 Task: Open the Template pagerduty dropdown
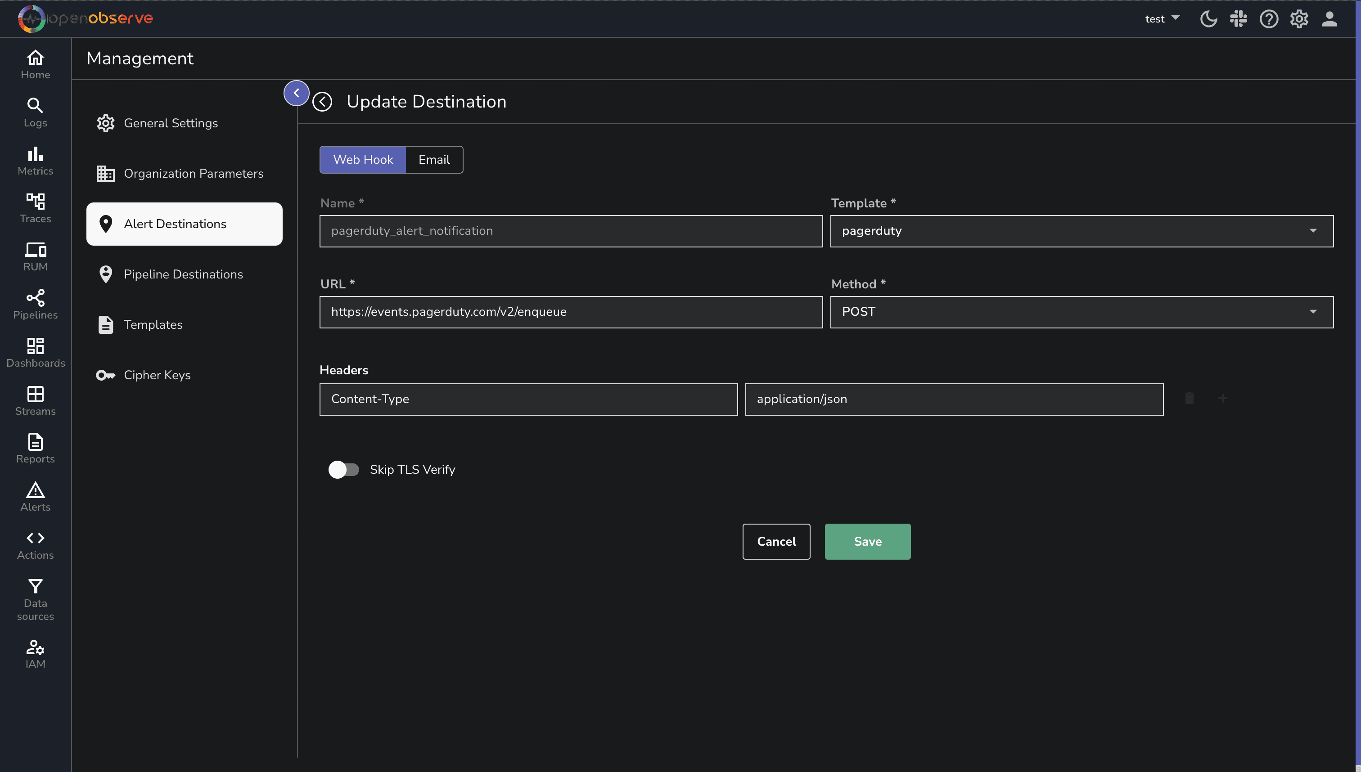(x=1081, y=231)
